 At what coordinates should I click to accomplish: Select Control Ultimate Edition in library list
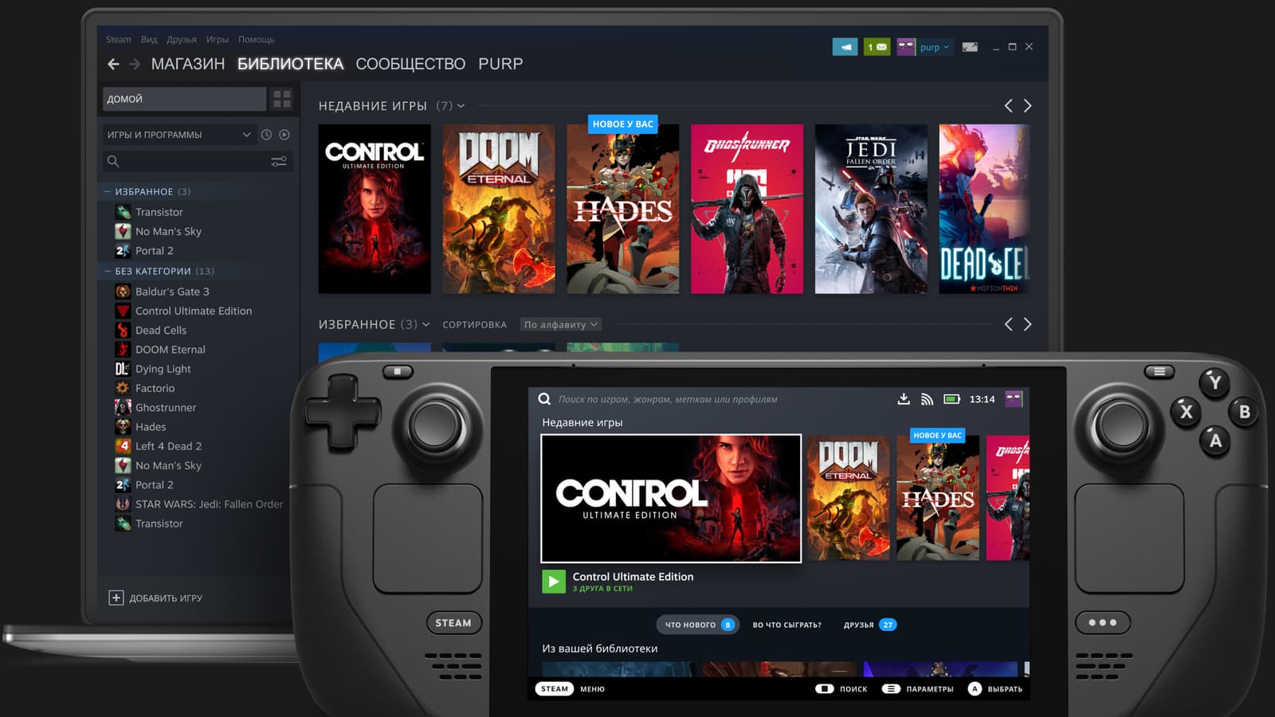tap(194, 311)
